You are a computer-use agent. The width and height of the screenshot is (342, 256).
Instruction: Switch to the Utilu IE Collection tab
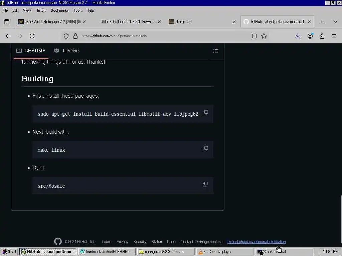(x=128, y=22)
